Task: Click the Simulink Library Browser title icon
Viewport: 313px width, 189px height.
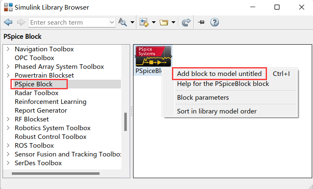Action: 8,7
